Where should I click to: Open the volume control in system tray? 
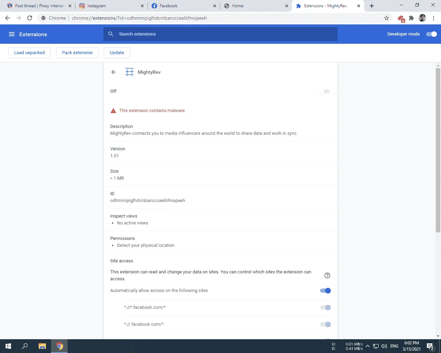pyautogui.click(x=384, y=346)
